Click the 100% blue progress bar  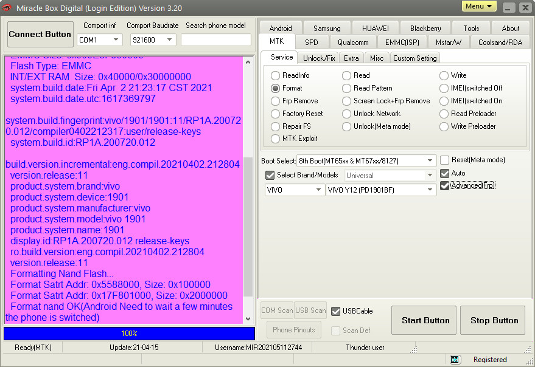point(129,334)
